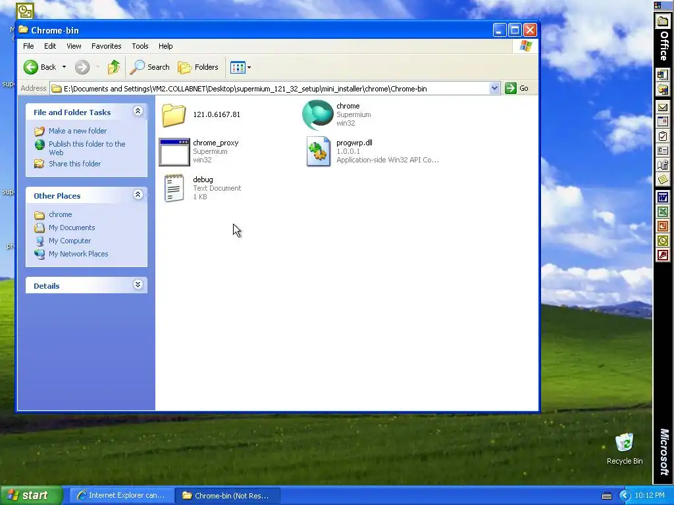
Task: Launch Outlook from Office bar
Action: tap(662, 241)
